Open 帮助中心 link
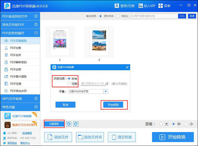Viewport: 198px width, 146px height. 25,143
